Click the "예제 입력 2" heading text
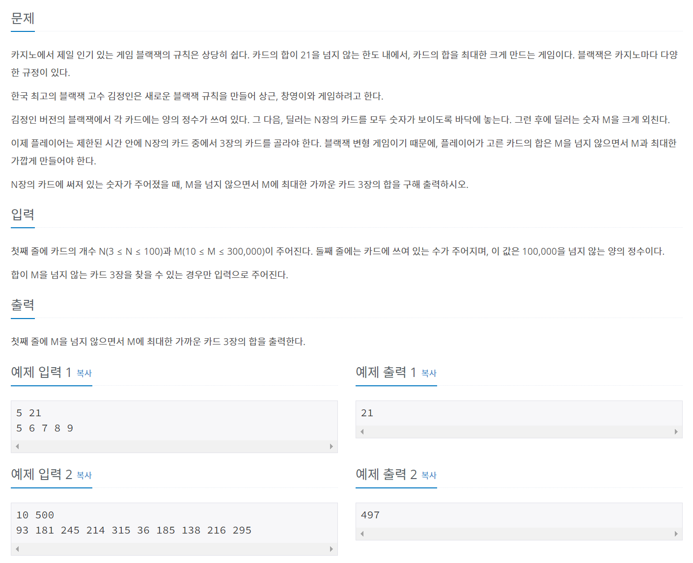Screen dimensions: 693x563 pos(41,474)
